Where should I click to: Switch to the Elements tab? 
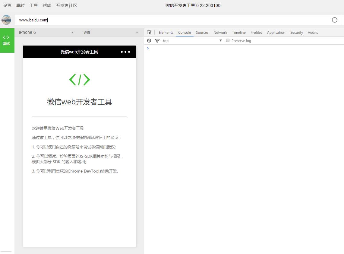166,33
